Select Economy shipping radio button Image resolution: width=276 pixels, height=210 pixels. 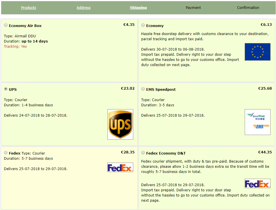coord(143,25)
